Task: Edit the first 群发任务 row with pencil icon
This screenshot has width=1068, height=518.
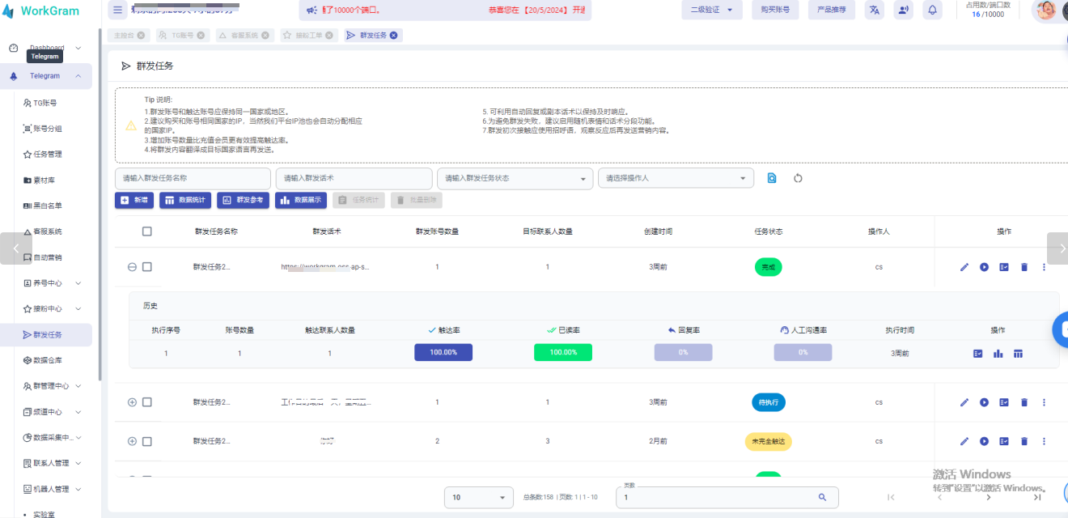Action: (964, 266)
